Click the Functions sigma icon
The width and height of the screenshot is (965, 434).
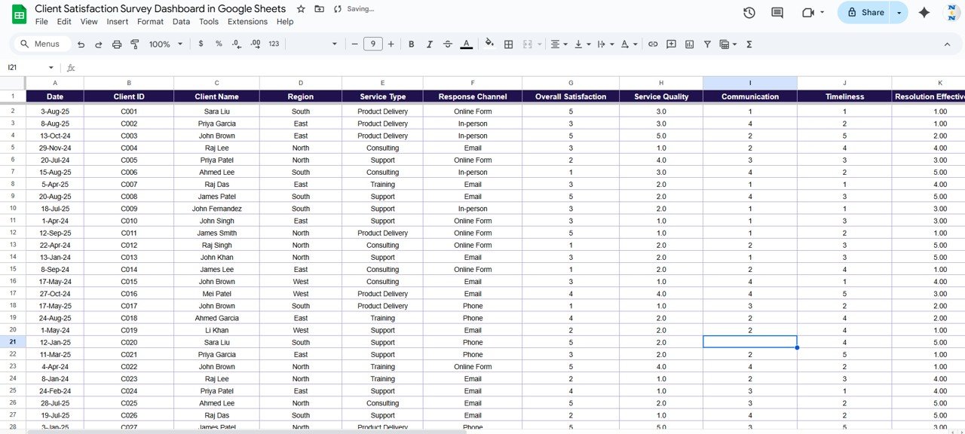[749, 44]
